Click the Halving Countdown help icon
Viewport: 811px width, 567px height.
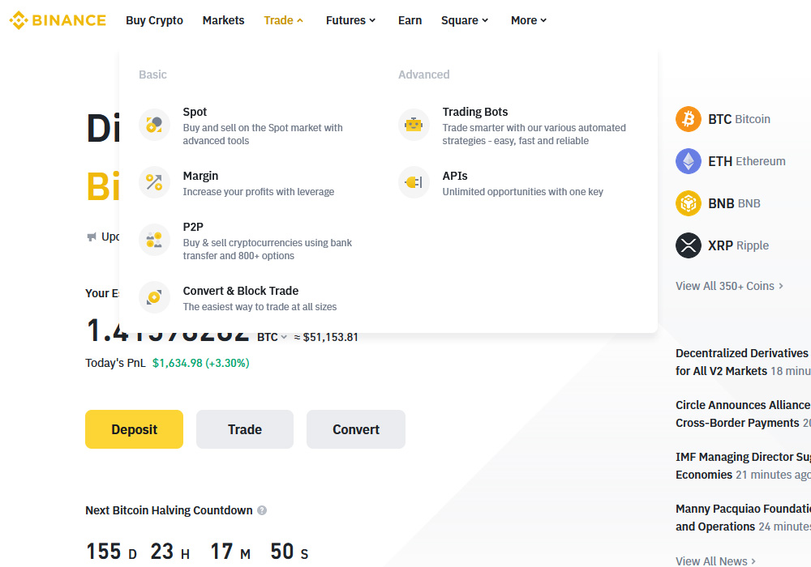click(262, 510)
